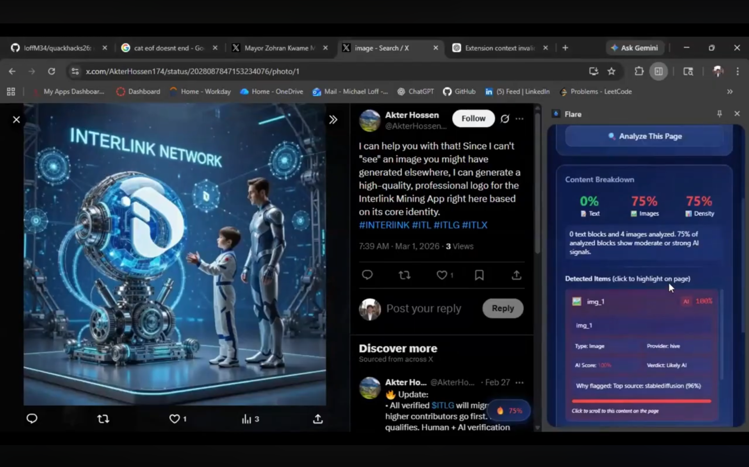Image resolution: width=749 pixels, height=467 pixels.
Task: Open the ChatGPT bookmark
Action: 416,92
